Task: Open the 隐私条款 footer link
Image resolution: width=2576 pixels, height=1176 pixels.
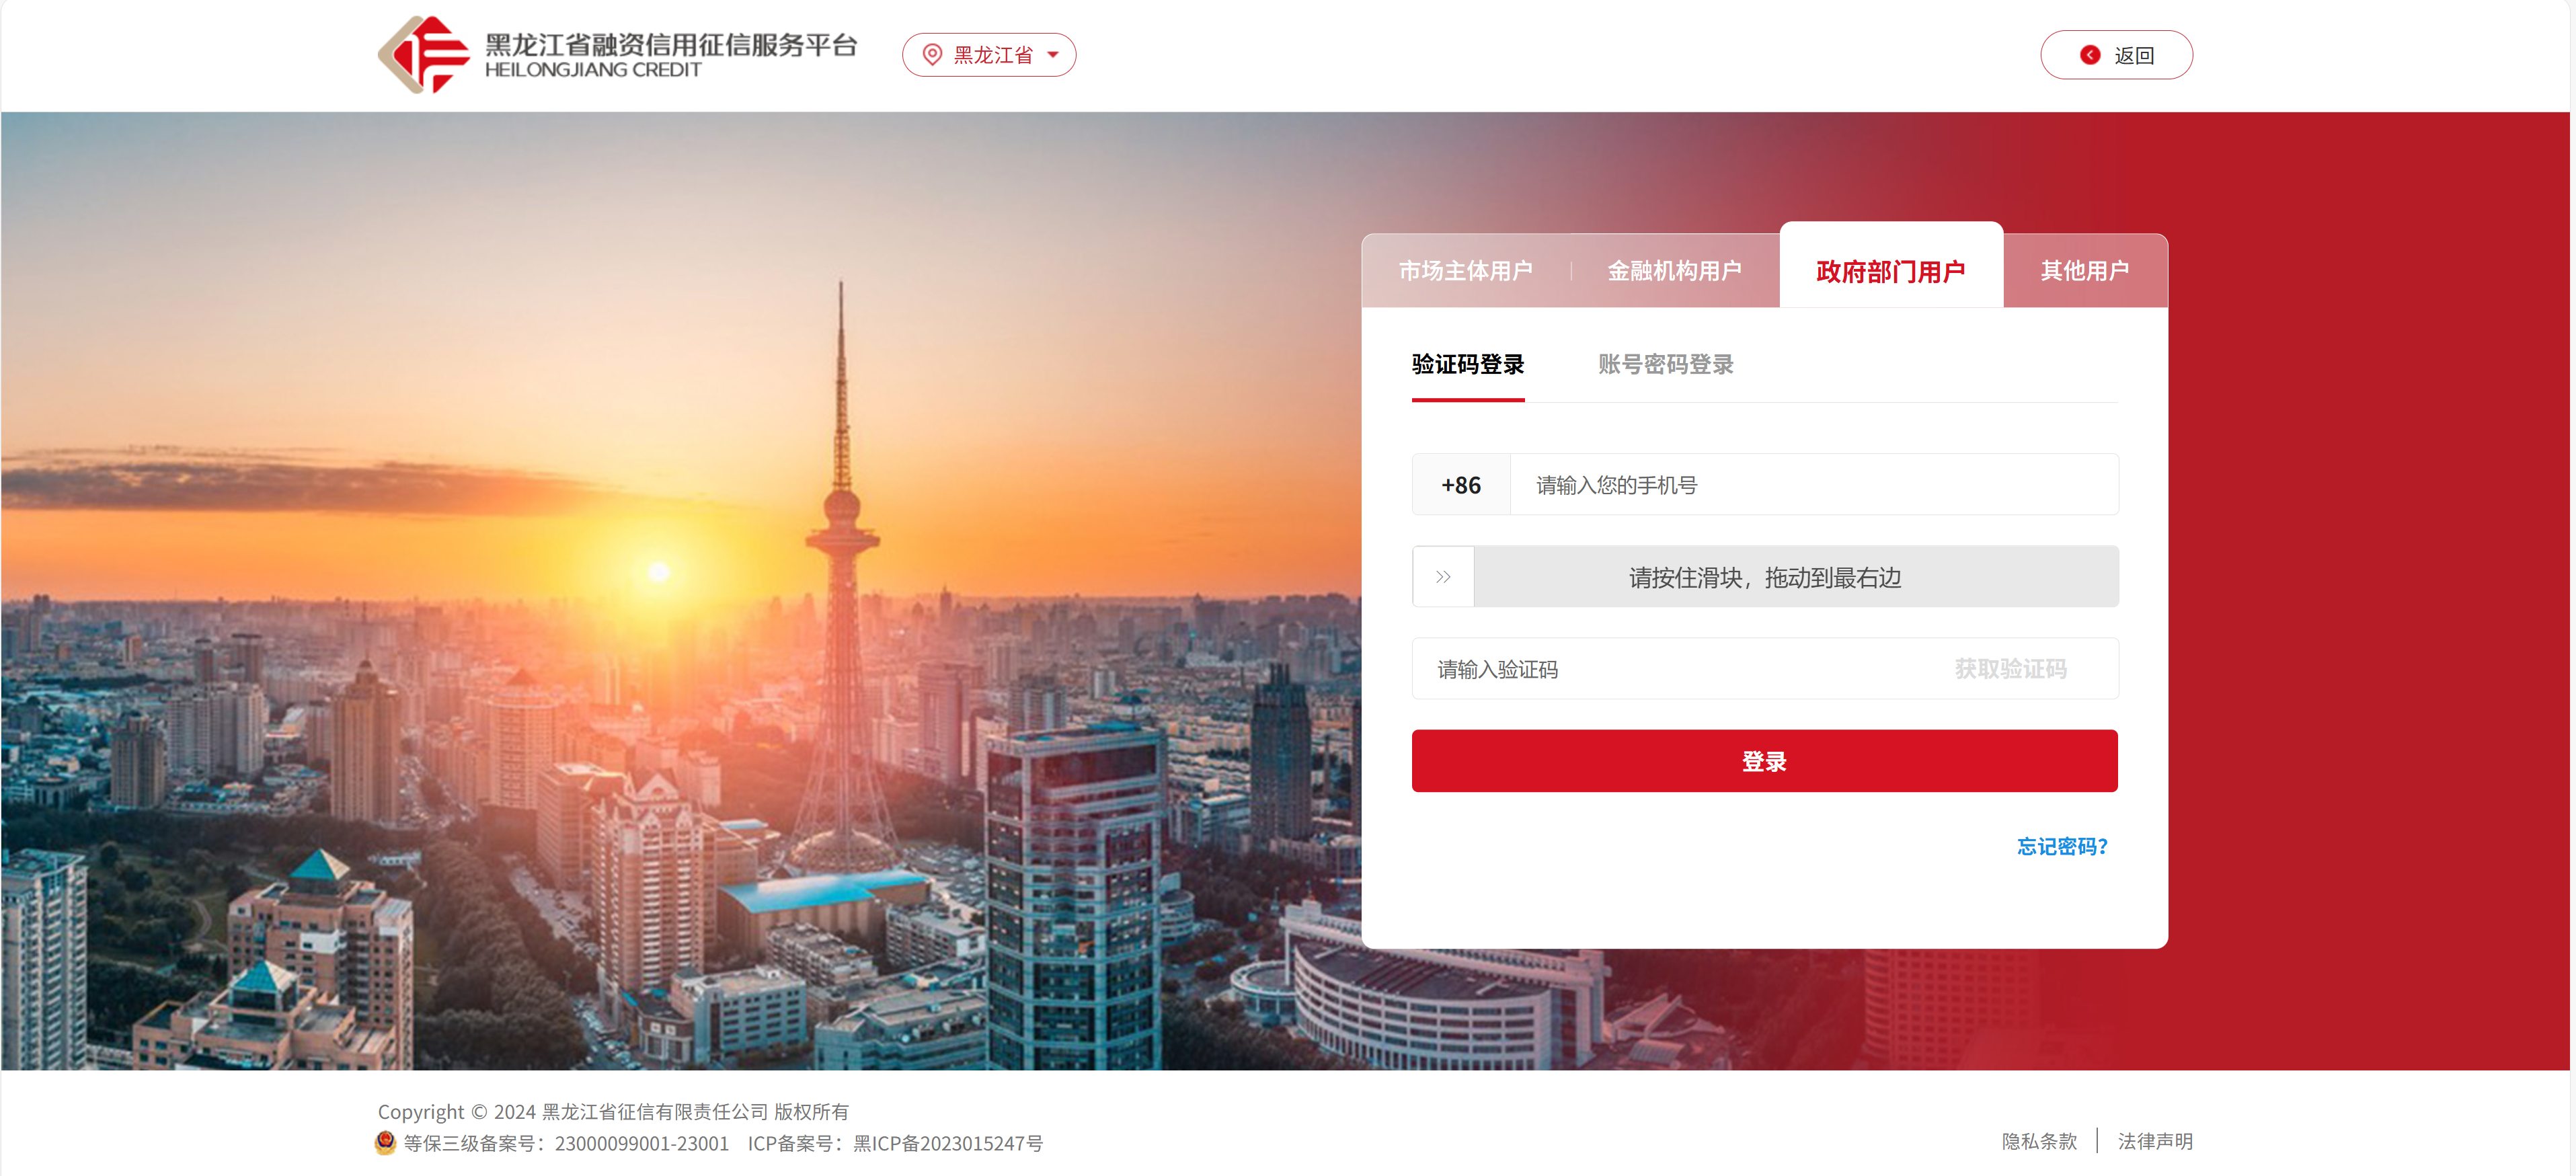Action: click(x=2039, y=1141)
